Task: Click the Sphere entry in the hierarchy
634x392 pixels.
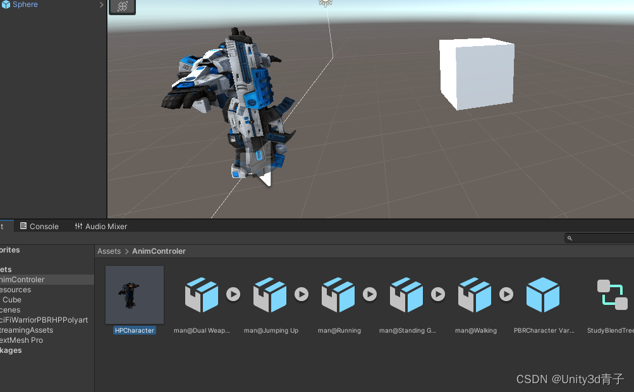Action: coord(25,4)
